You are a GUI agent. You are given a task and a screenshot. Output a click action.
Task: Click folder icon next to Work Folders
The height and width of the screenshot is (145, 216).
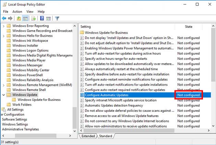[x=9, y=104]
